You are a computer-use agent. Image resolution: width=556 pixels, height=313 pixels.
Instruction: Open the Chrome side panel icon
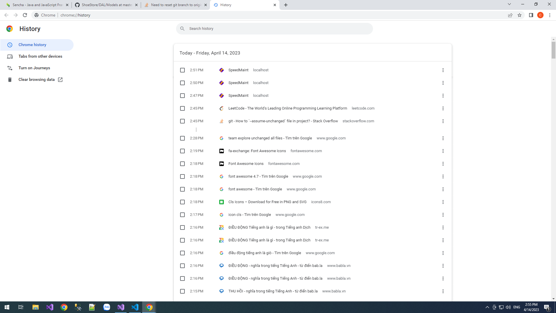(531, 15)
